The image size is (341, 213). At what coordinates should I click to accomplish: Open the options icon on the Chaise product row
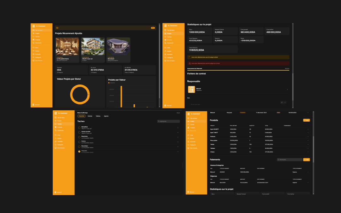(308, 152)
